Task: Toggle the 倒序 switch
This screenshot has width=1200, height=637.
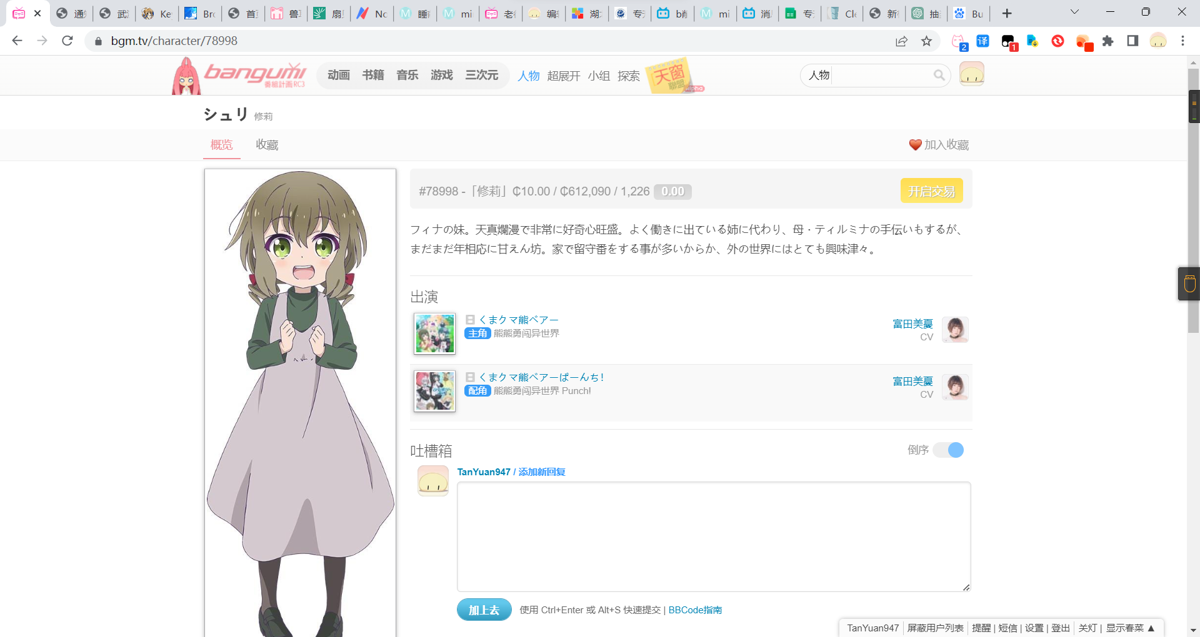Action: pos(948,450)
